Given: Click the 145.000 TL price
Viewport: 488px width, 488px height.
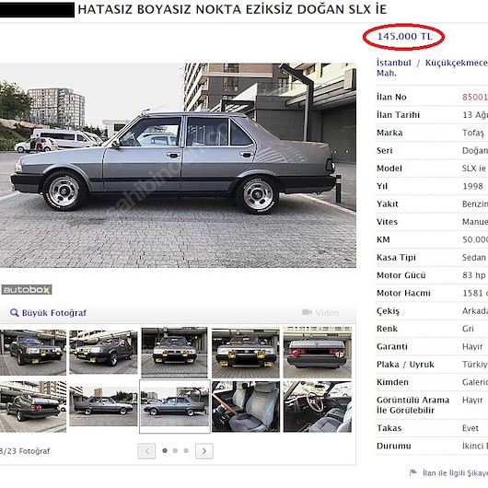Looking at the screenshot, I should point(404,37).
